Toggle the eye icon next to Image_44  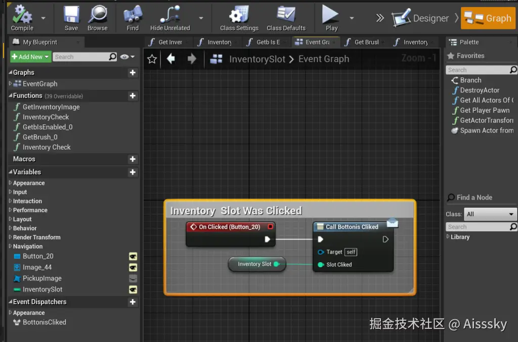pos(133,268)
